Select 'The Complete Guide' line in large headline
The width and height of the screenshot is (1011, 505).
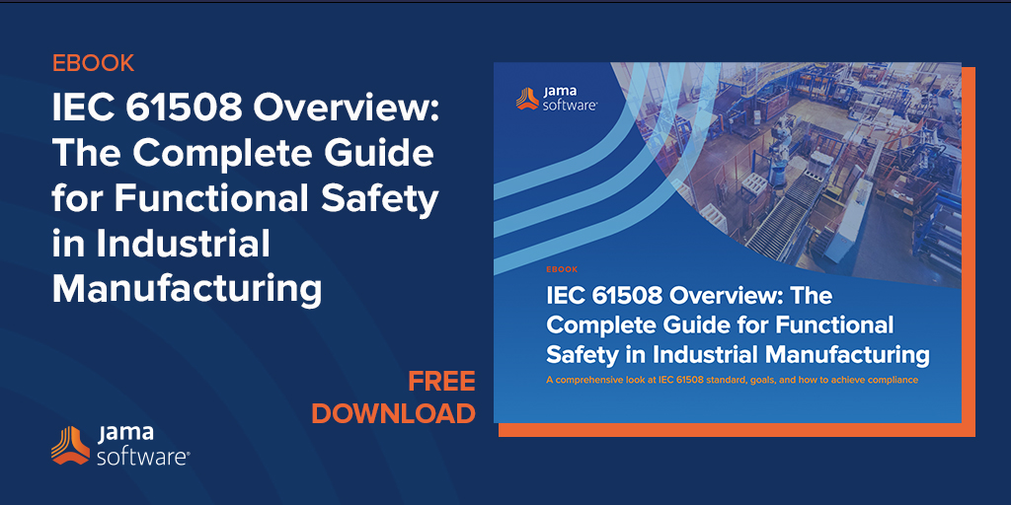pos(242,155)
